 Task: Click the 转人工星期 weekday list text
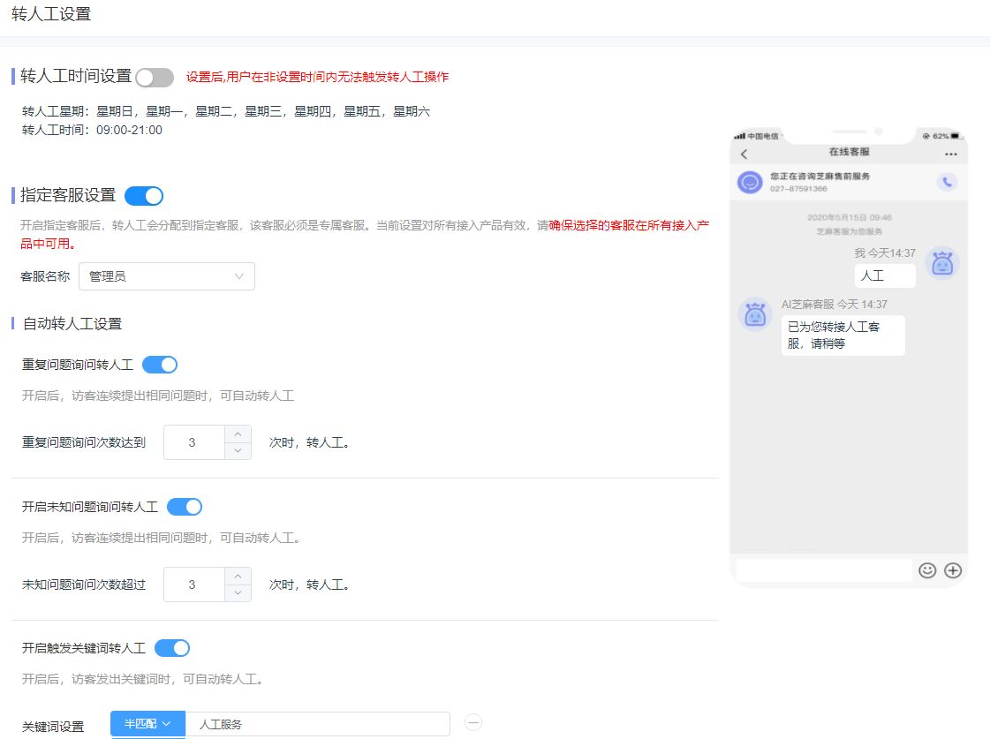(x=226, y=112)
